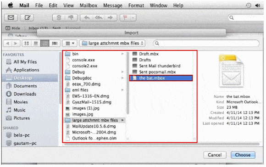Open the arrange-by dropdown

[70, 44]
